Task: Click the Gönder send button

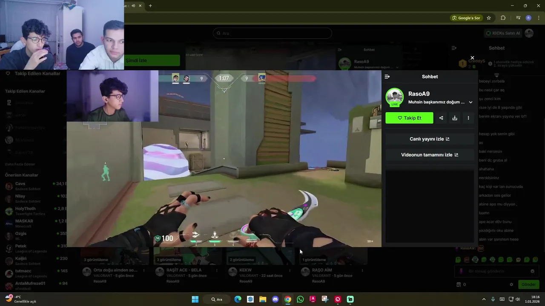Action: point(528,284)
